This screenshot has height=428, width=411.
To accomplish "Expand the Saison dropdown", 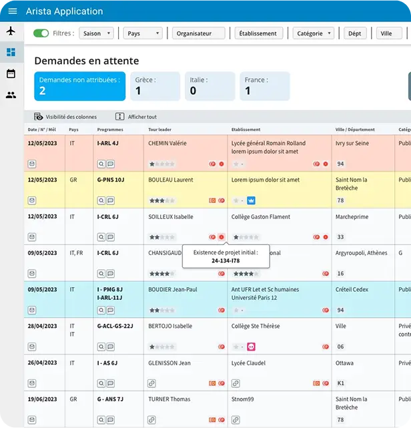I will [x=96, y=33].
